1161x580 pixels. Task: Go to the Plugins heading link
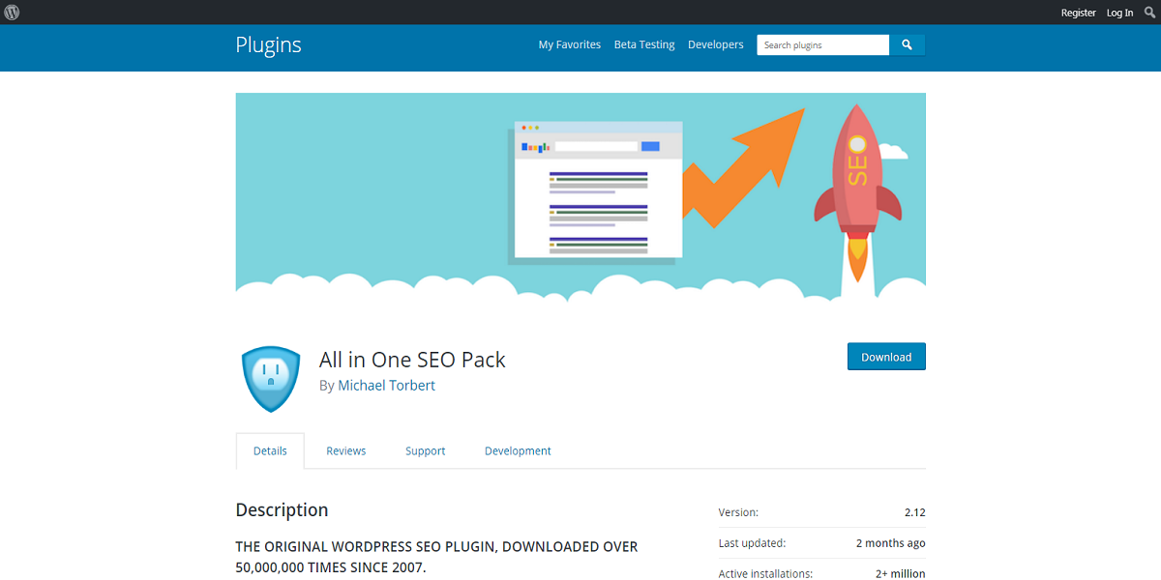tap(269, 44)
